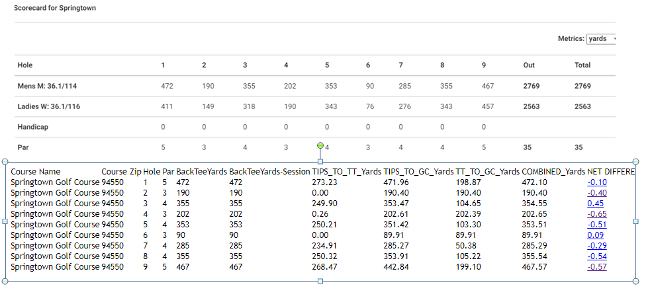Select the 273.23 cell
The height and width of the screenshot is (304, 650).
[x=324, y=182]
